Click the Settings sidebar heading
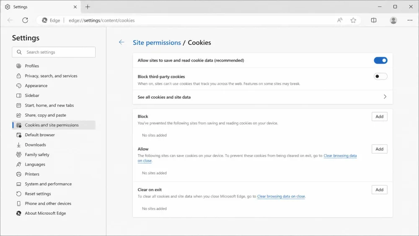Viewport: 419px width, 236px height. [26, 38]
